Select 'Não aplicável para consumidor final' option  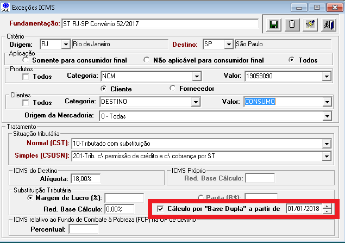[x=146, y=60]
